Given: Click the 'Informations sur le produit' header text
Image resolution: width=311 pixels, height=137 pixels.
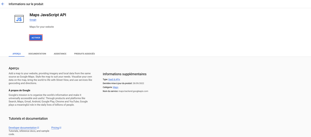Looking at the screenshot, I should click(x=26, y=4).
